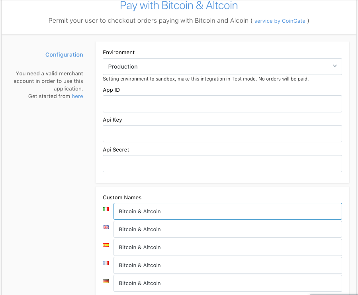Edit the Italian custom name field
Screen dimensions: 358x295
pyautogui.click(x=227, y=211)
